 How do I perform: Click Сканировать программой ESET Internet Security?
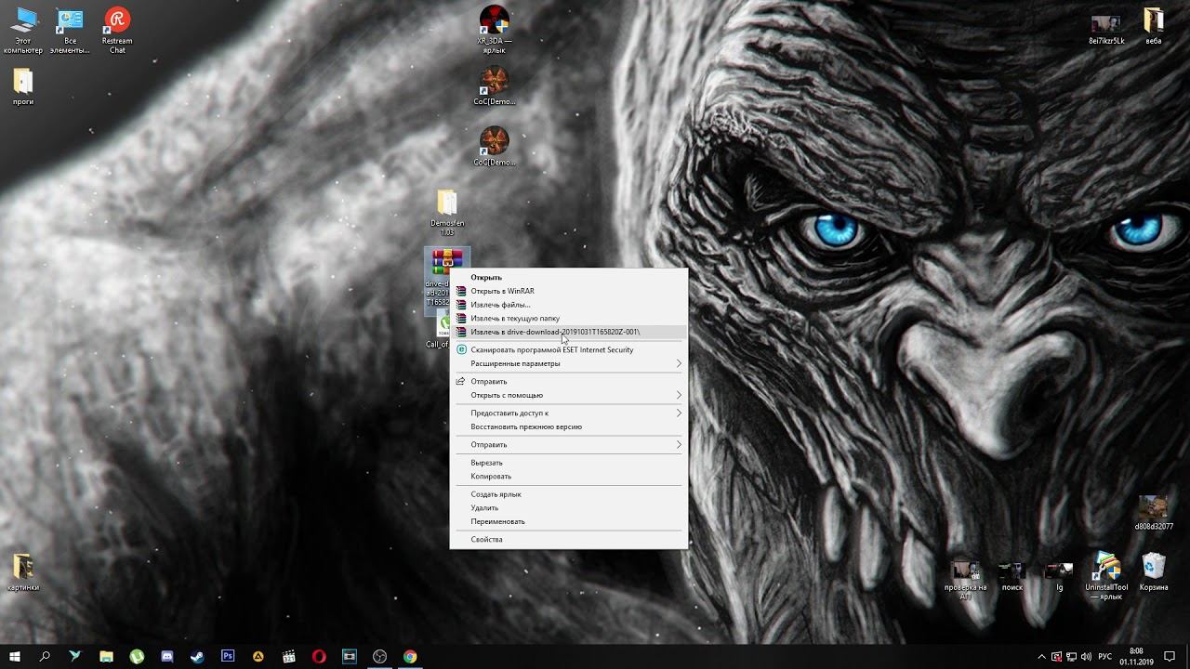pos(551,349)
